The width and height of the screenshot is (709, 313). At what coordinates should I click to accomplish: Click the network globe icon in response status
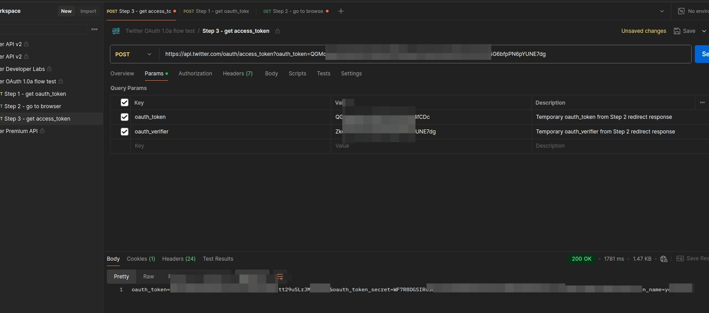664,259
